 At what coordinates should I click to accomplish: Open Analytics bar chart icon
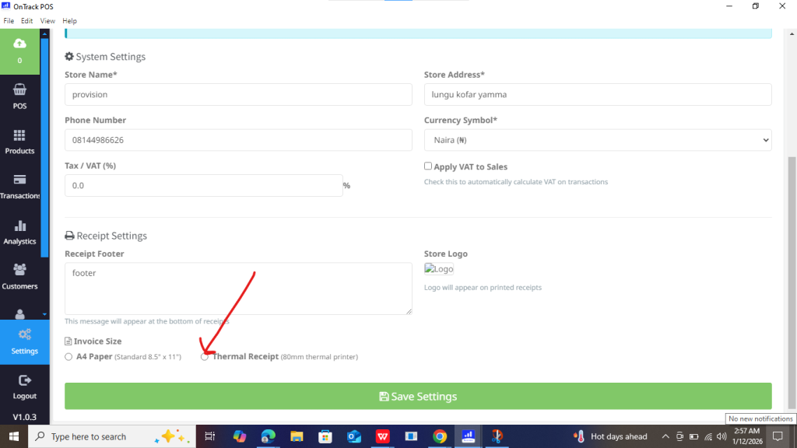click(x=19, y=226)
